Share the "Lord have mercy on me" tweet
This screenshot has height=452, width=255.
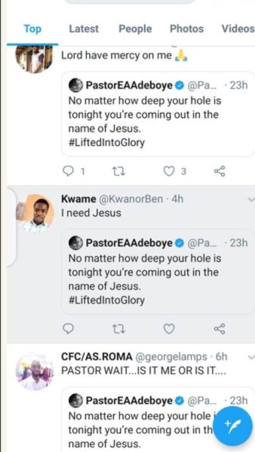pos(219,172)
